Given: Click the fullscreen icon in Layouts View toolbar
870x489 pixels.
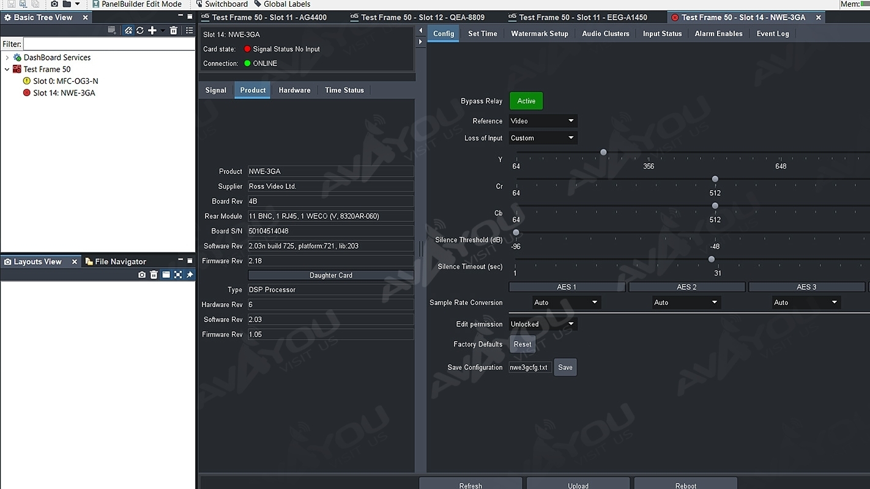Looking at the screenshot, I should point(178,275).
